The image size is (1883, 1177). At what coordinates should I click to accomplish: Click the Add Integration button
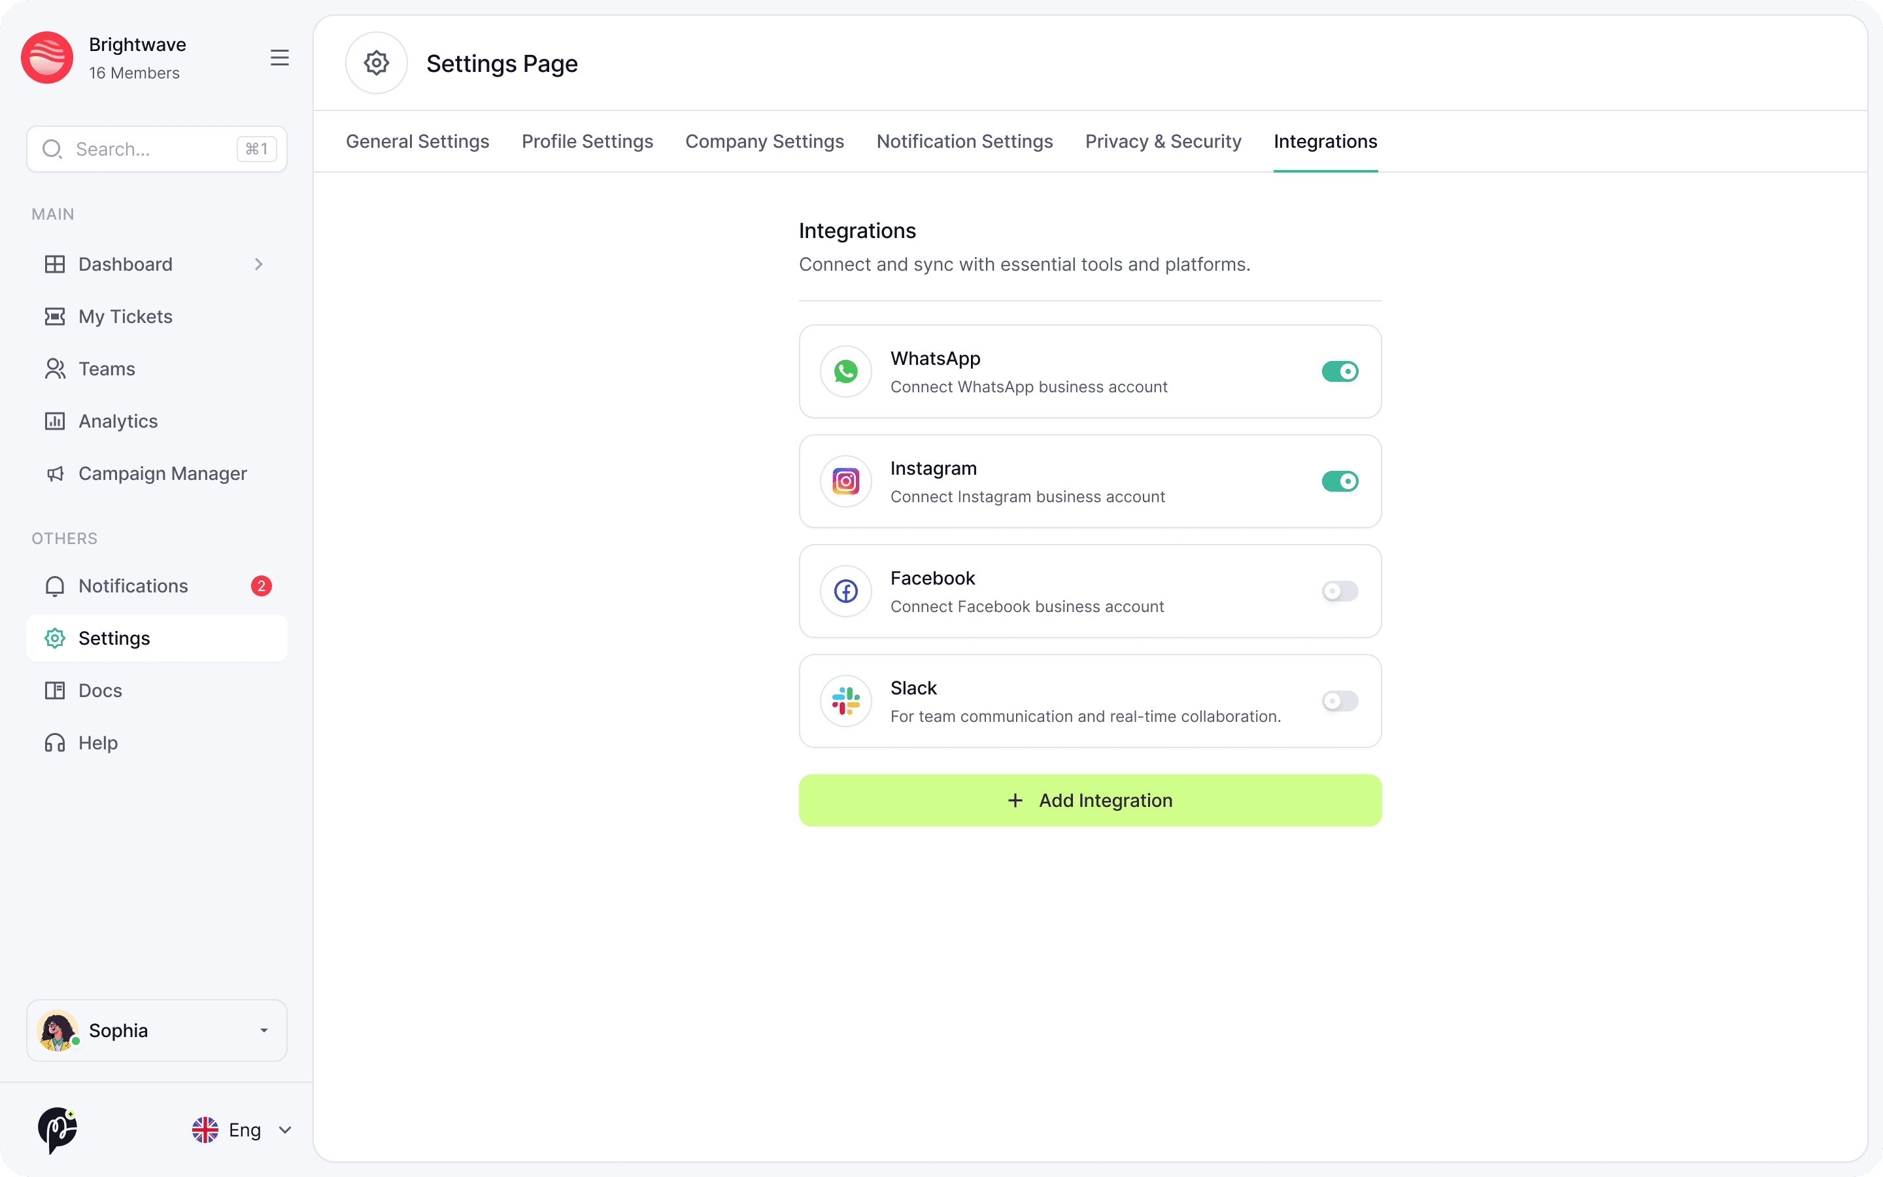coord(1089,800)
